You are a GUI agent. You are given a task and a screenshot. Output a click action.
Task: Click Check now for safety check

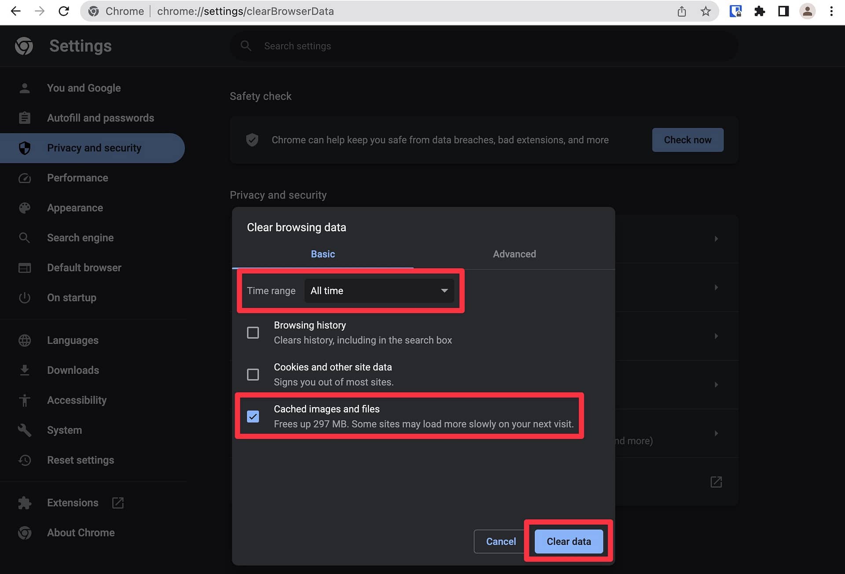click(x=687, y=140)
